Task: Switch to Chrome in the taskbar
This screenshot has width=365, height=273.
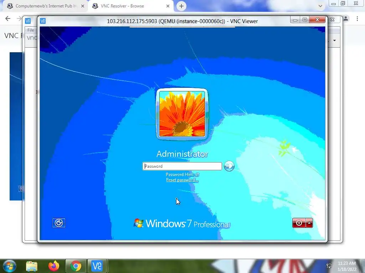Action: 76,266
